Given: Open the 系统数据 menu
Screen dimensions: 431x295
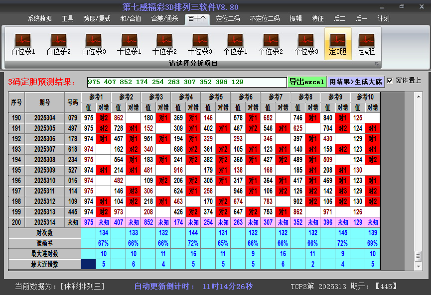Looking at the screenshot, I should pyautogui.click(x=39, y=19).
